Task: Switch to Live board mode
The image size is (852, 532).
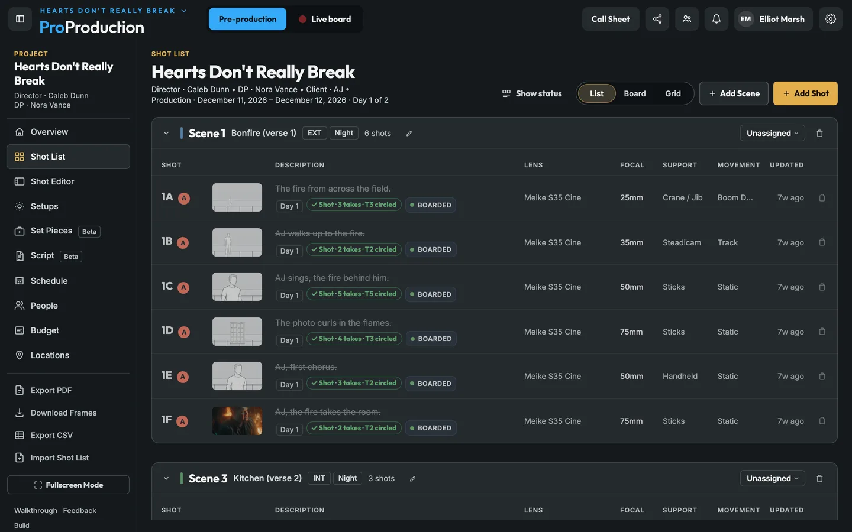Action: pyautogui.click(x=325, y=19)
